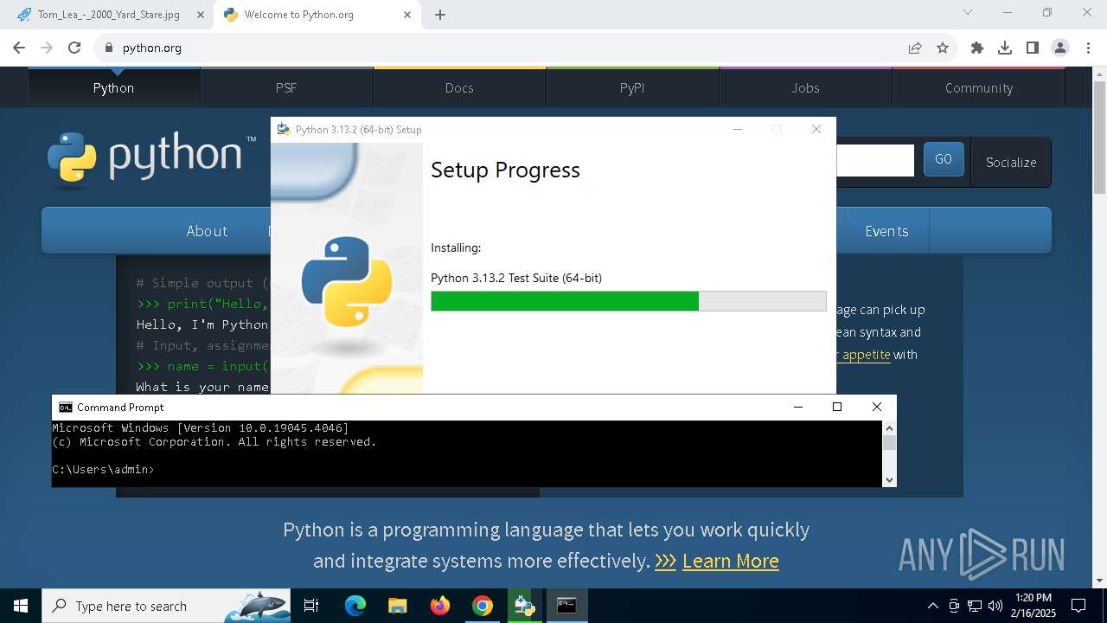The width and height of the screenshot is (1107, 623).
Task: Expand the tab search chevron
Action: [x=968, y=12]
